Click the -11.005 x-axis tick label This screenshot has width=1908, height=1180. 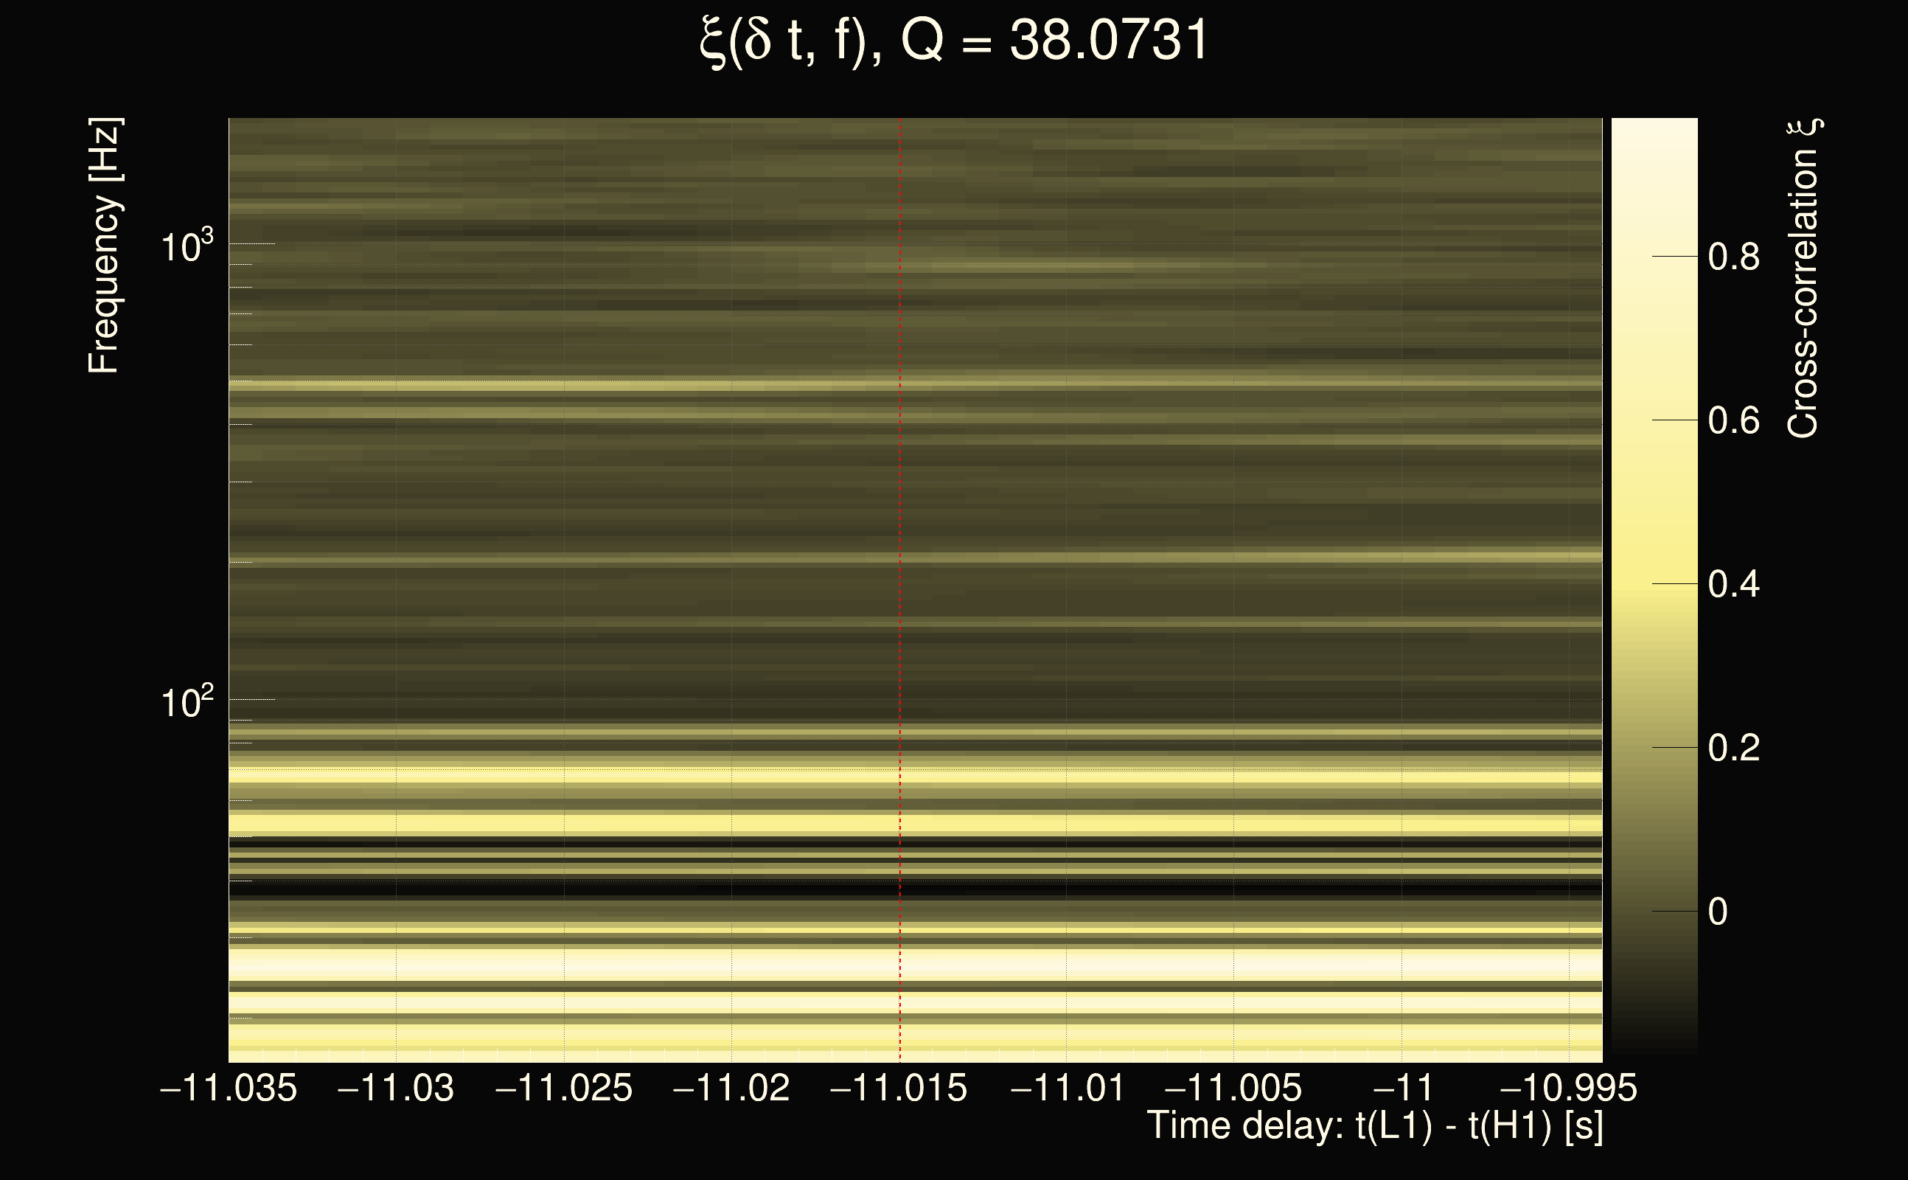point(1233,1088)
